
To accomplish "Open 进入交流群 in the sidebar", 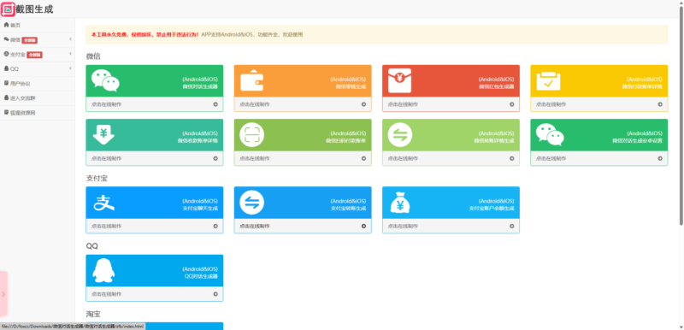I will (x=38, y=98).
